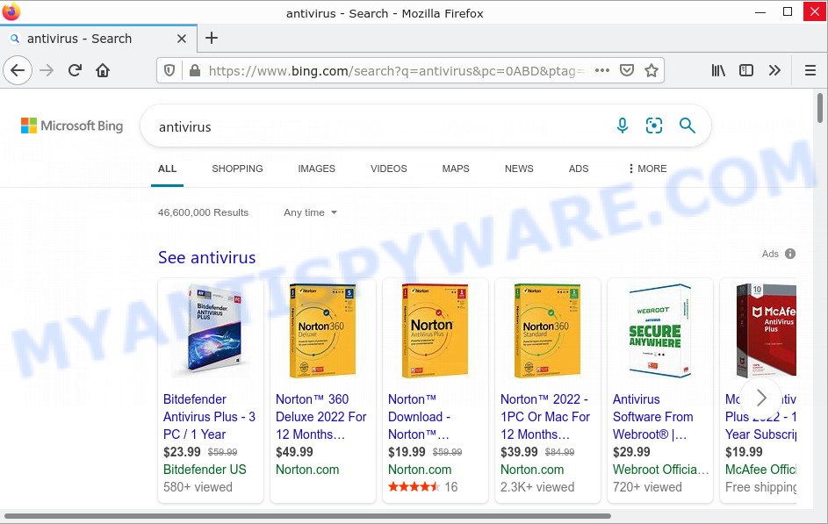
Task: Maximize the Firefox window
Action: coord(788,11)
